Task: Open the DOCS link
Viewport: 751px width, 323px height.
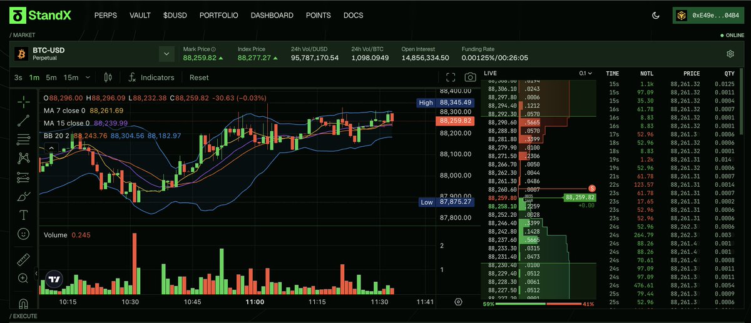Action: 353,16
